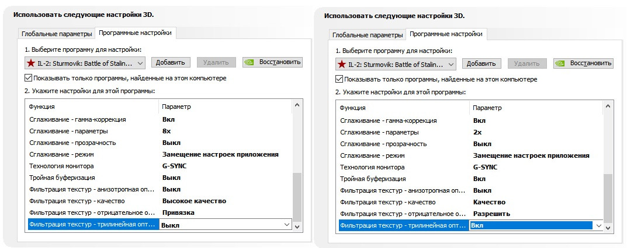Click the red star IL-2 icon in the left panel
This screenshot has height=248, width=627.
[x=30, y=63]
